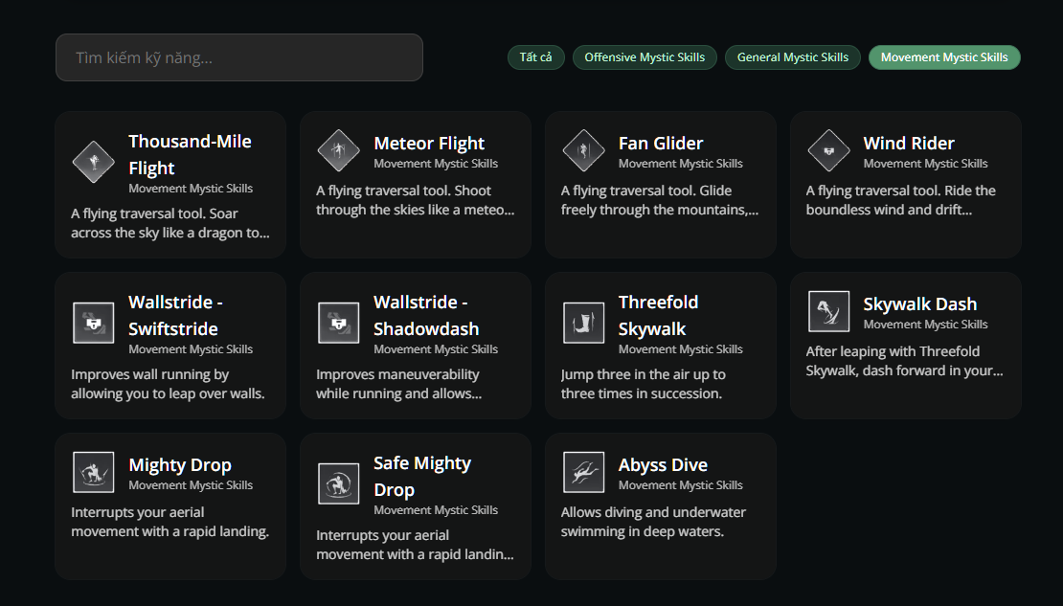Filter by Offensive Mystic Skills
Screen dimensions: 1063x606
click(x=645, y=57)
